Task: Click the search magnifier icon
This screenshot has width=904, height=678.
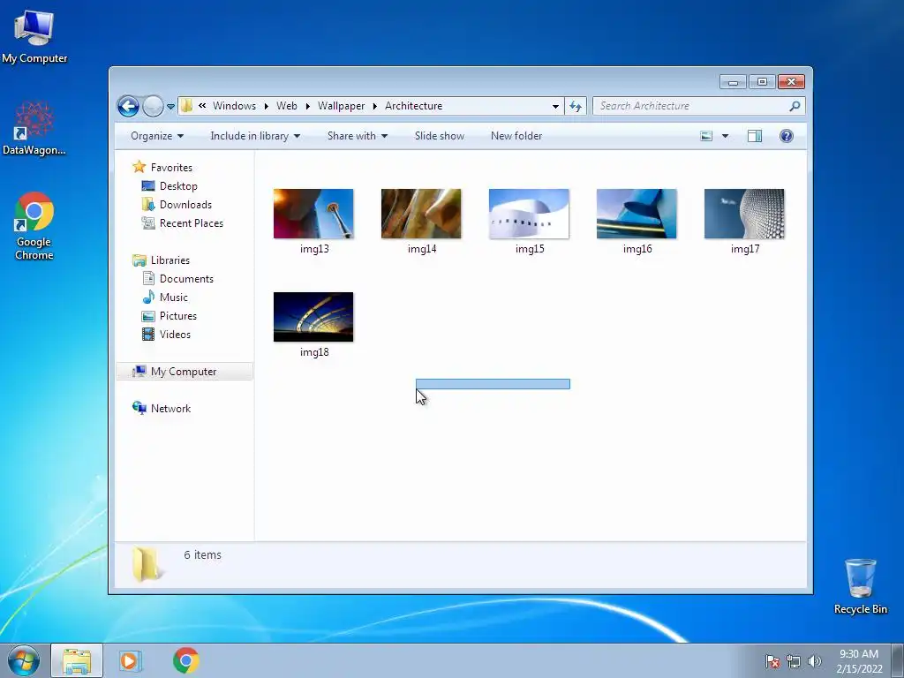Action: (795, 106)
